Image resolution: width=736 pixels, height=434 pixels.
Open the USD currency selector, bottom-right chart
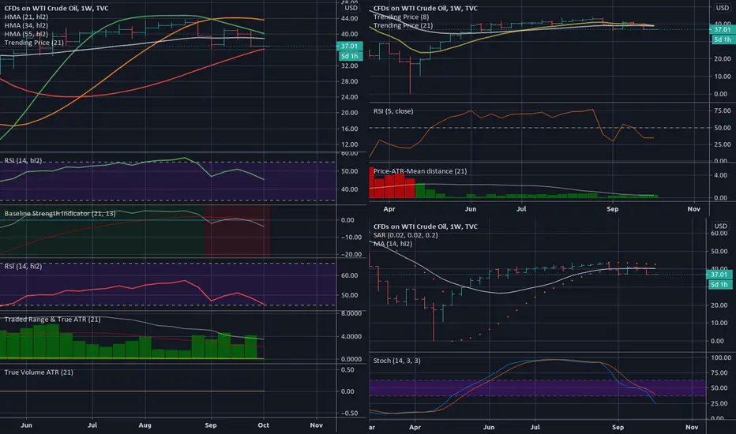point(720,226)
